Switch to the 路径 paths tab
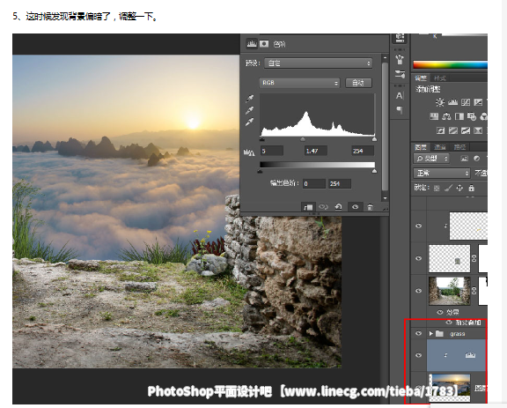The width and height of the screenshot is (507, 408). 459,147
